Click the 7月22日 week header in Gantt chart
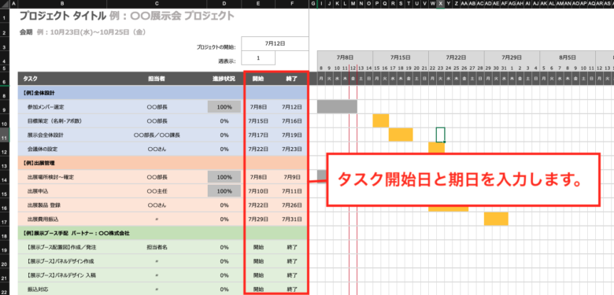 [457, 57]
